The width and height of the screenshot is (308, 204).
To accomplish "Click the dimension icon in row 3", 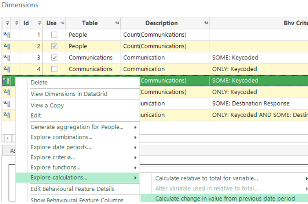I will (7, 58).
